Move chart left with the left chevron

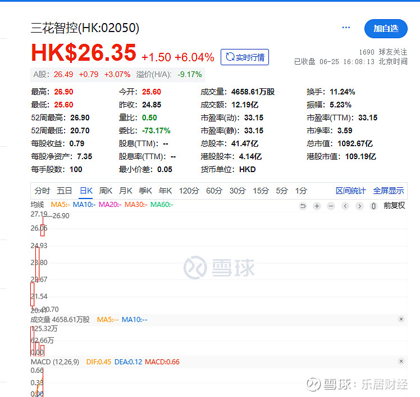(345, 206)
